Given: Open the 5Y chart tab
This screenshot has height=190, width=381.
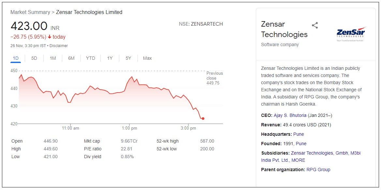Looking at the screenshot, I should tap(128, 58).
